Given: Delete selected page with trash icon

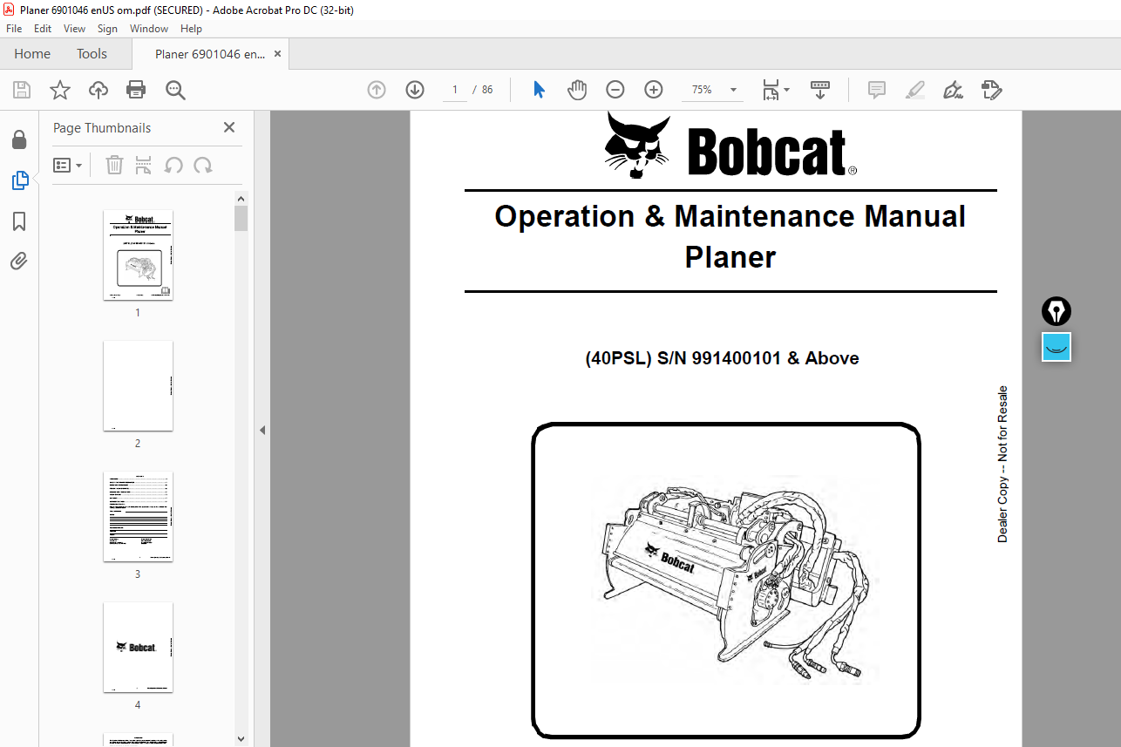Looking at the screenshot, I should (114, 165).
